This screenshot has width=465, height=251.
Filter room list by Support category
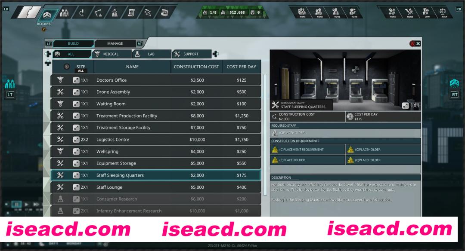click(x=192, y=54)
